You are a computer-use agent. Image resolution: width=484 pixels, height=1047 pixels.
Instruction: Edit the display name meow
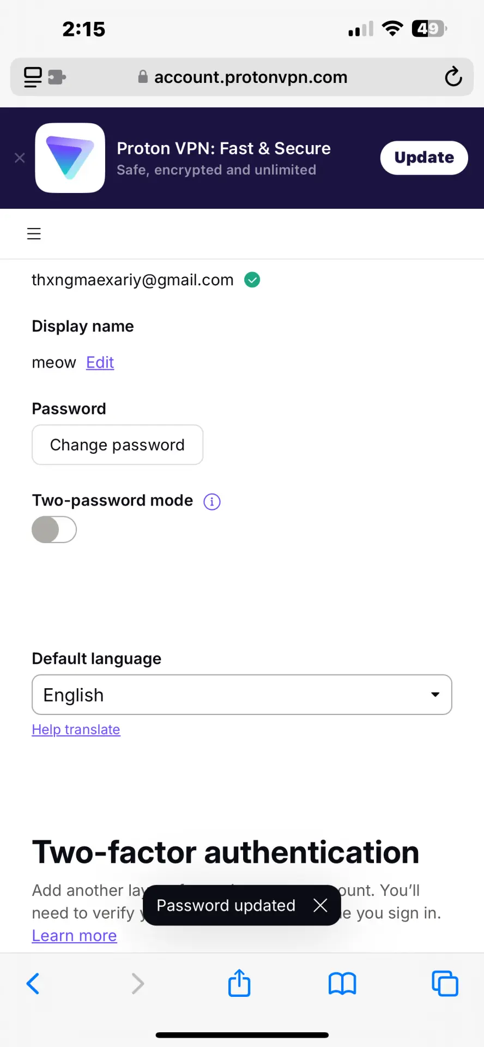coord(100,363)
